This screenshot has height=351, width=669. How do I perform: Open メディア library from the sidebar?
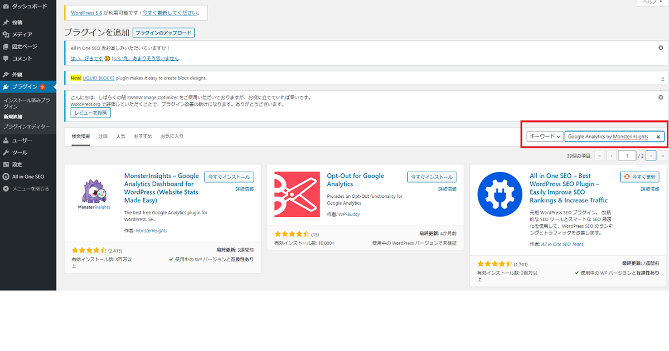[7, 35]
